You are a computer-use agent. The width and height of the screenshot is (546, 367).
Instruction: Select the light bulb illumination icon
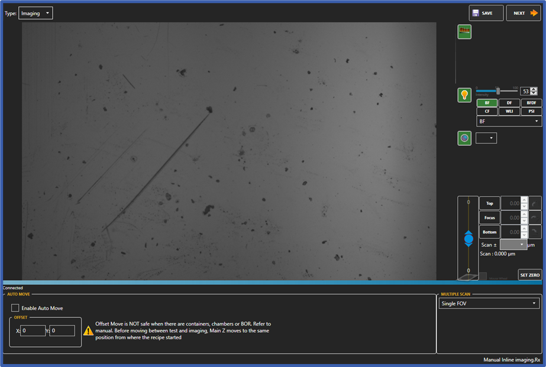464,95
